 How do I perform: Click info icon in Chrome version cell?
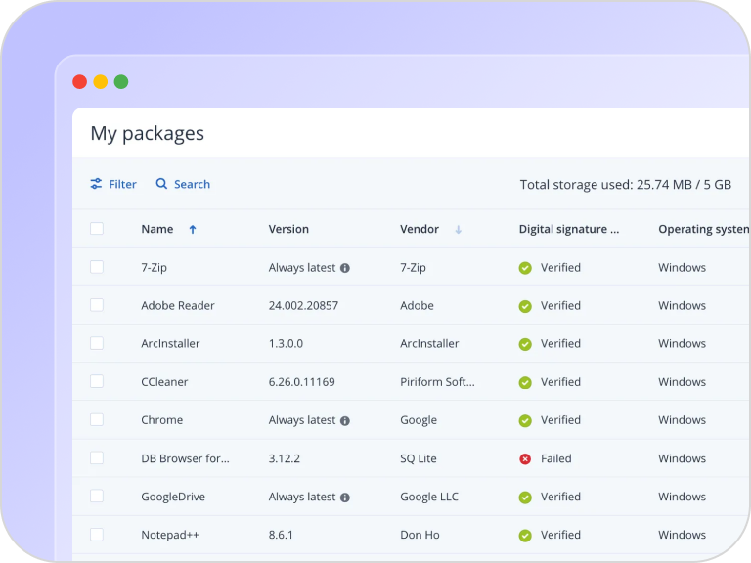coord(345,420)
